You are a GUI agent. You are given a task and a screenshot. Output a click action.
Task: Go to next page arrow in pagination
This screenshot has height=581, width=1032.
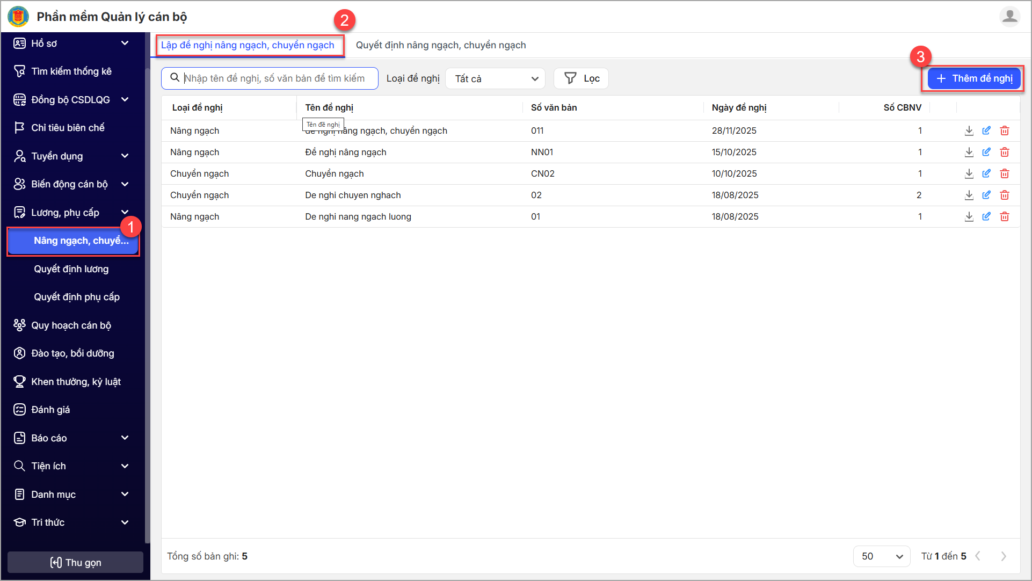(1003, 556)
